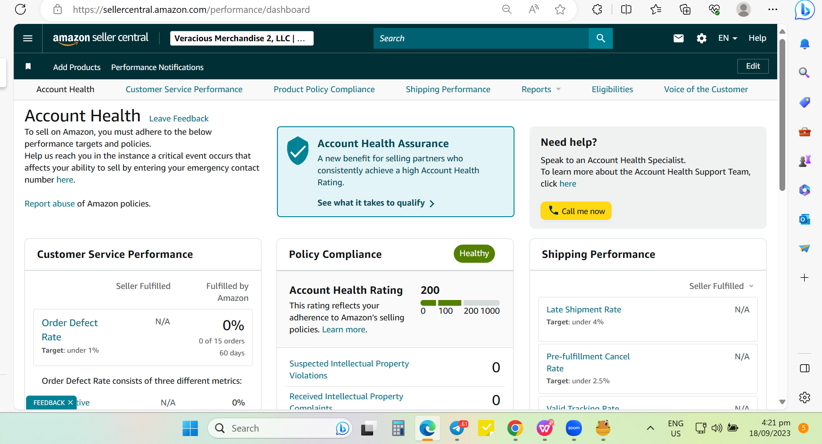Follow the Report abuse link
The image size is (822, 444).
click(50, 204)
